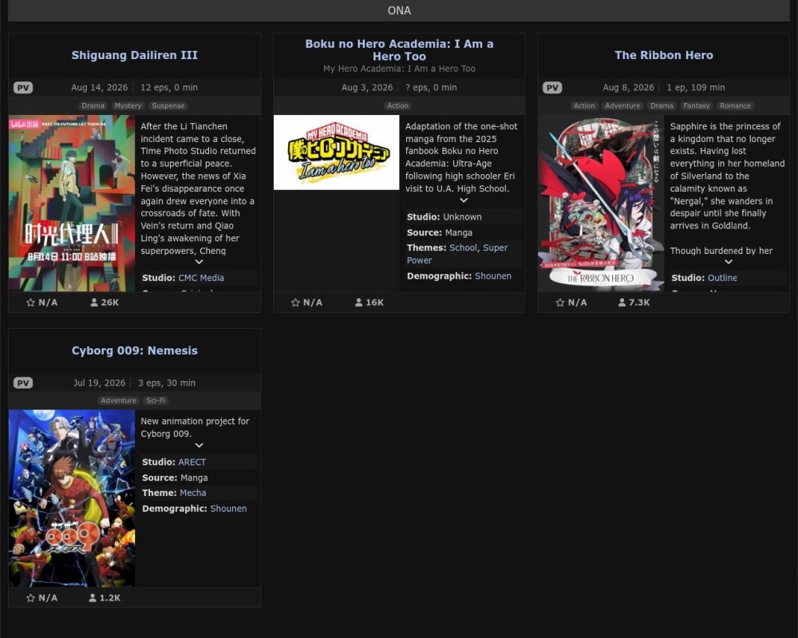Open the Shiguang Dailiren III title link
The image size is (798, 638).
[134, 55]
